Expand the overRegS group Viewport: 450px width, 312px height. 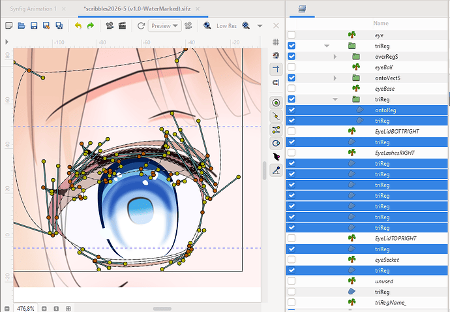pyautogui.click(x=335, y=57)
